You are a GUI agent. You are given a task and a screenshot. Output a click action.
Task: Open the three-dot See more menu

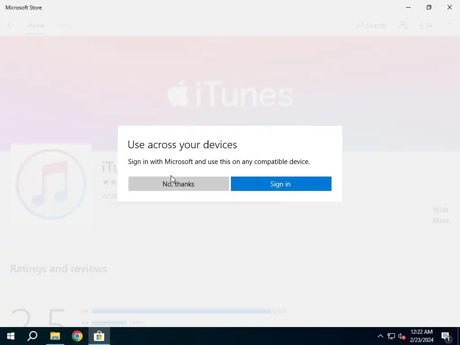pyautogui.click(x=449, y=24)
